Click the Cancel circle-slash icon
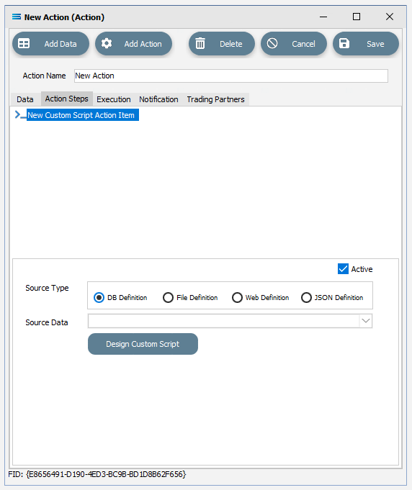The height and width of the screenshot is (490, 412). 272,43
